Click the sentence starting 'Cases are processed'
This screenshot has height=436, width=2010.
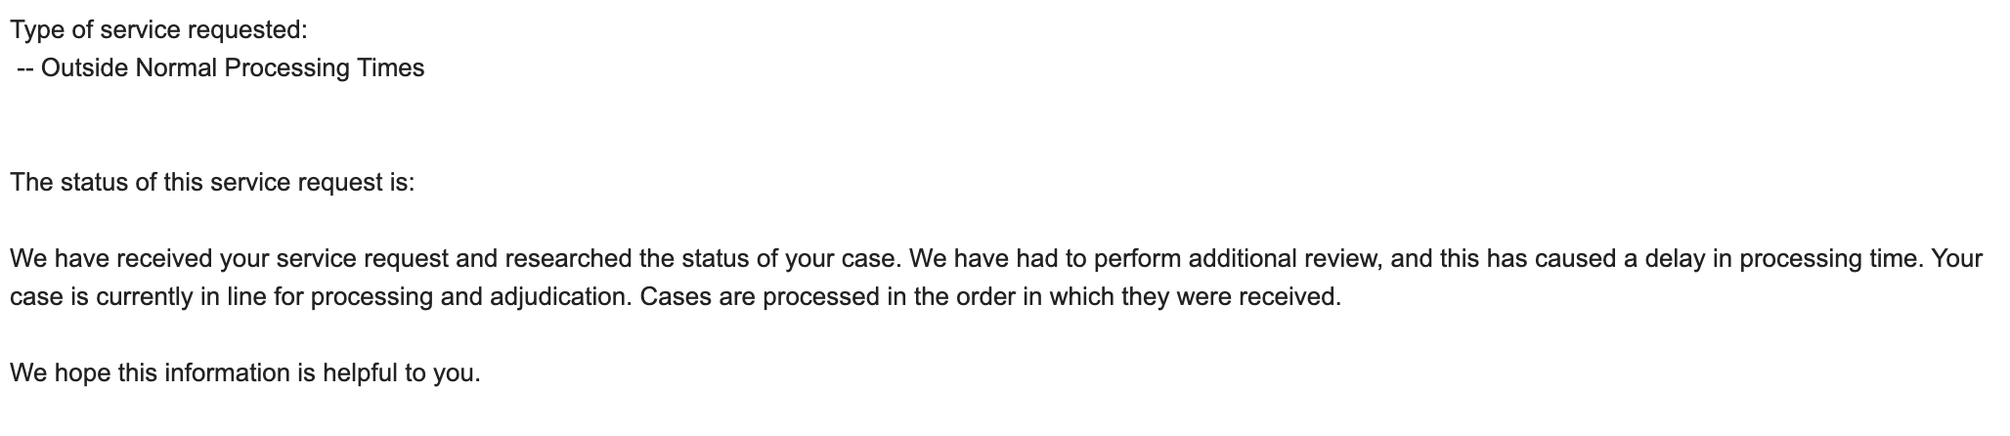(991, 297)
